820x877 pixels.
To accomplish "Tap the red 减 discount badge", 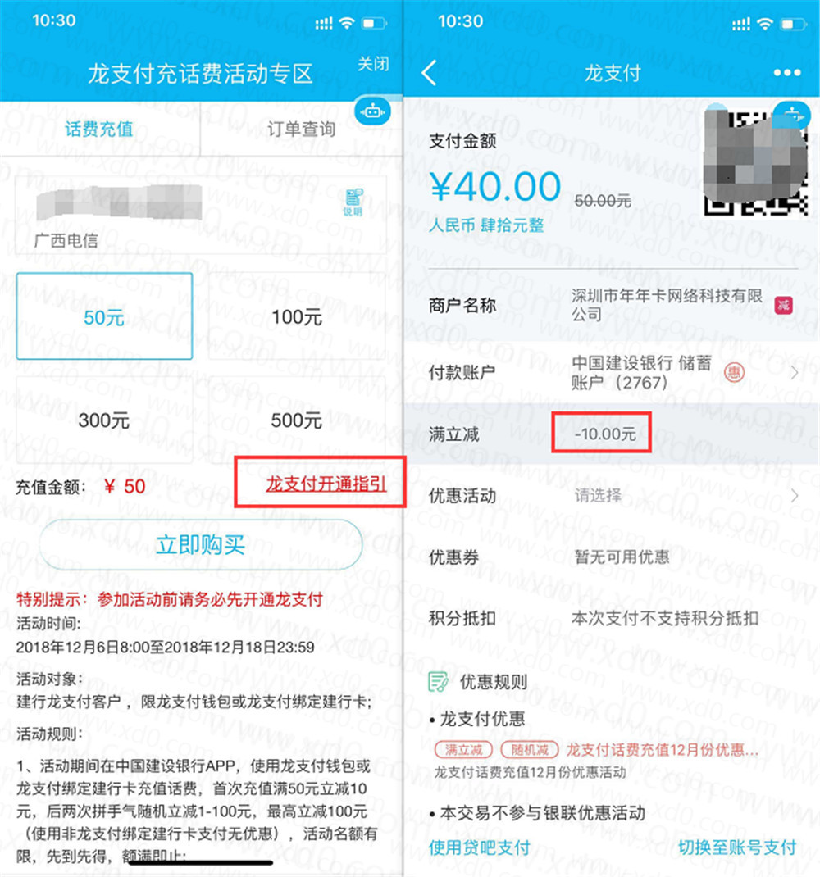I will pos(783,306).
